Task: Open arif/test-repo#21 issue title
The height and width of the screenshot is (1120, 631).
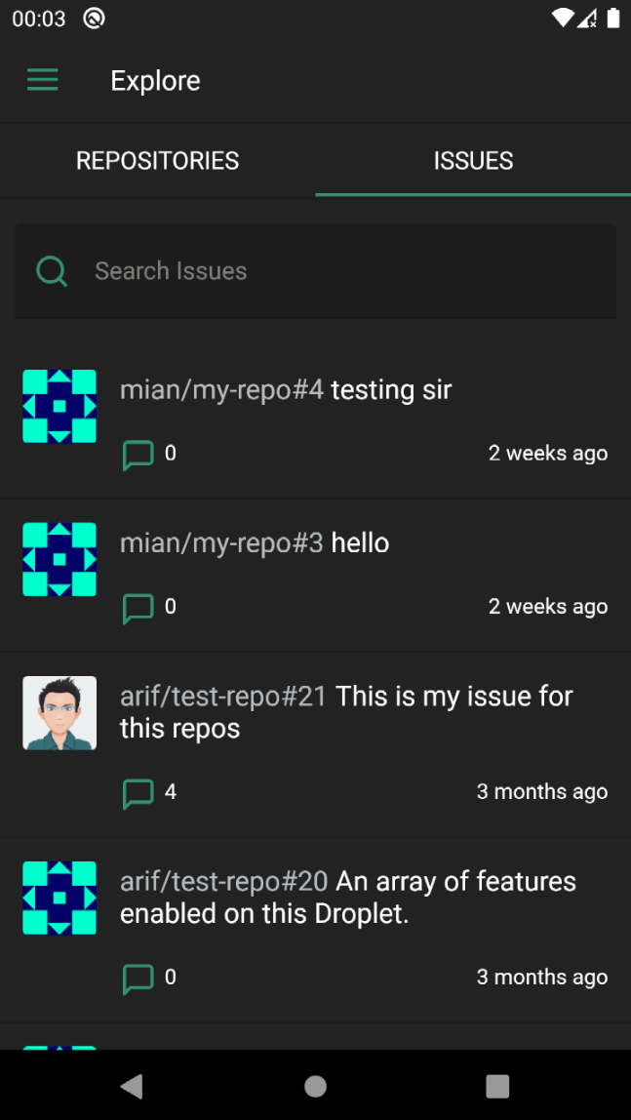Action: click(346, 712)
